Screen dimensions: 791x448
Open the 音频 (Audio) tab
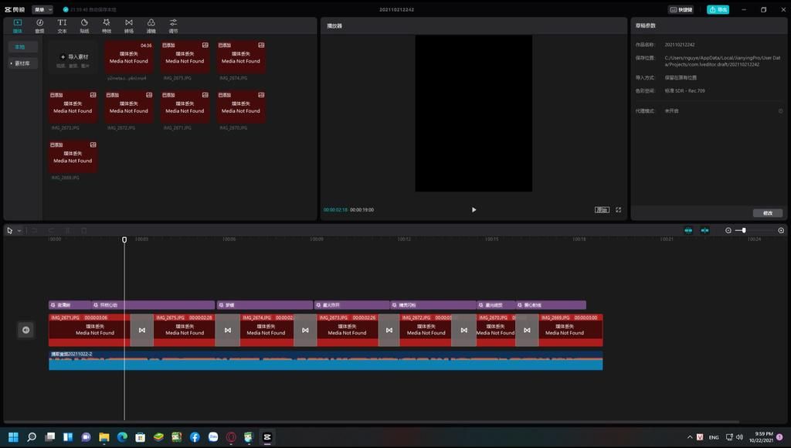40,25
